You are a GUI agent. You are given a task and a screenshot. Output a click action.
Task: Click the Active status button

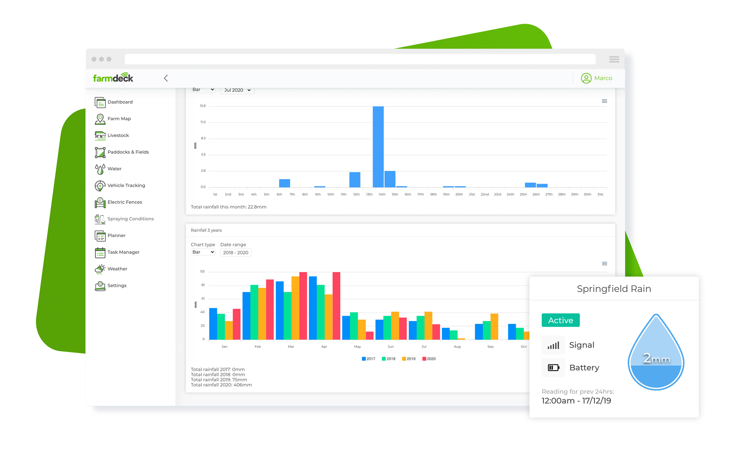click(x=560, y=320)
